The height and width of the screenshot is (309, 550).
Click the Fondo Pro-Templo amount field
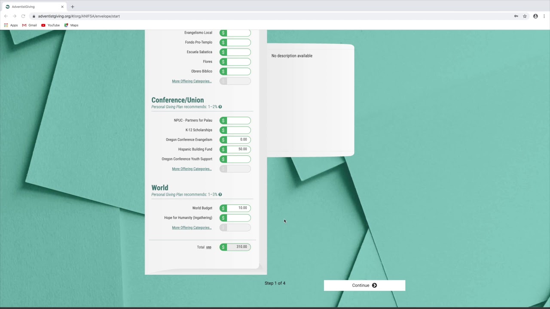click(235, 42)
